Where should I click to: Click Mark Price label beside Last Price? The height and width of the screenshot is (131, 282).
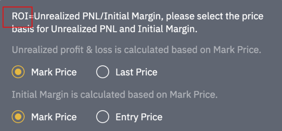tap(54, 72)
